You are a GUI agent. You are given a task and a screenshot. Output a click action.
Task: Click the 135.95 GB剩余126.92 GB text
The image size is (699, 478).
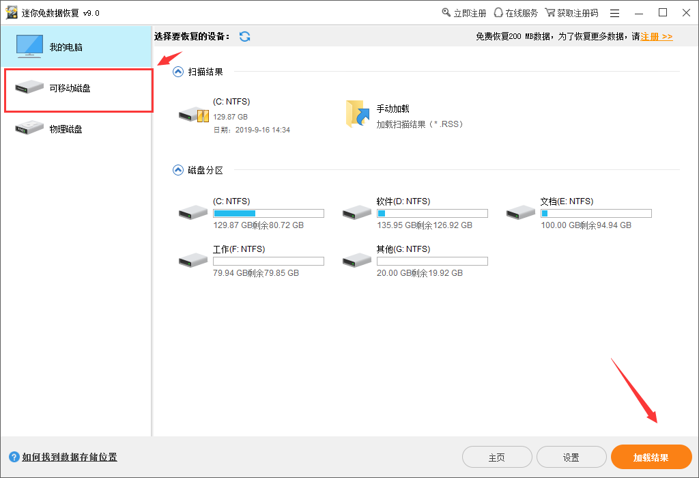coord(425,225)
